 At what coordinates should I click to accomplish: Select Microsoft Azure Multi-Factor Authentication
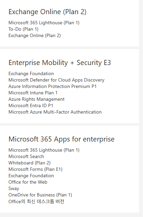tap(55, 112)
